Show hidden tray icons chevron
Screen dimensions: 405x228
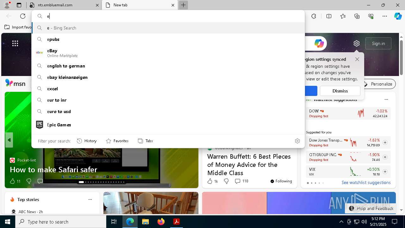[x=341, y=222]
